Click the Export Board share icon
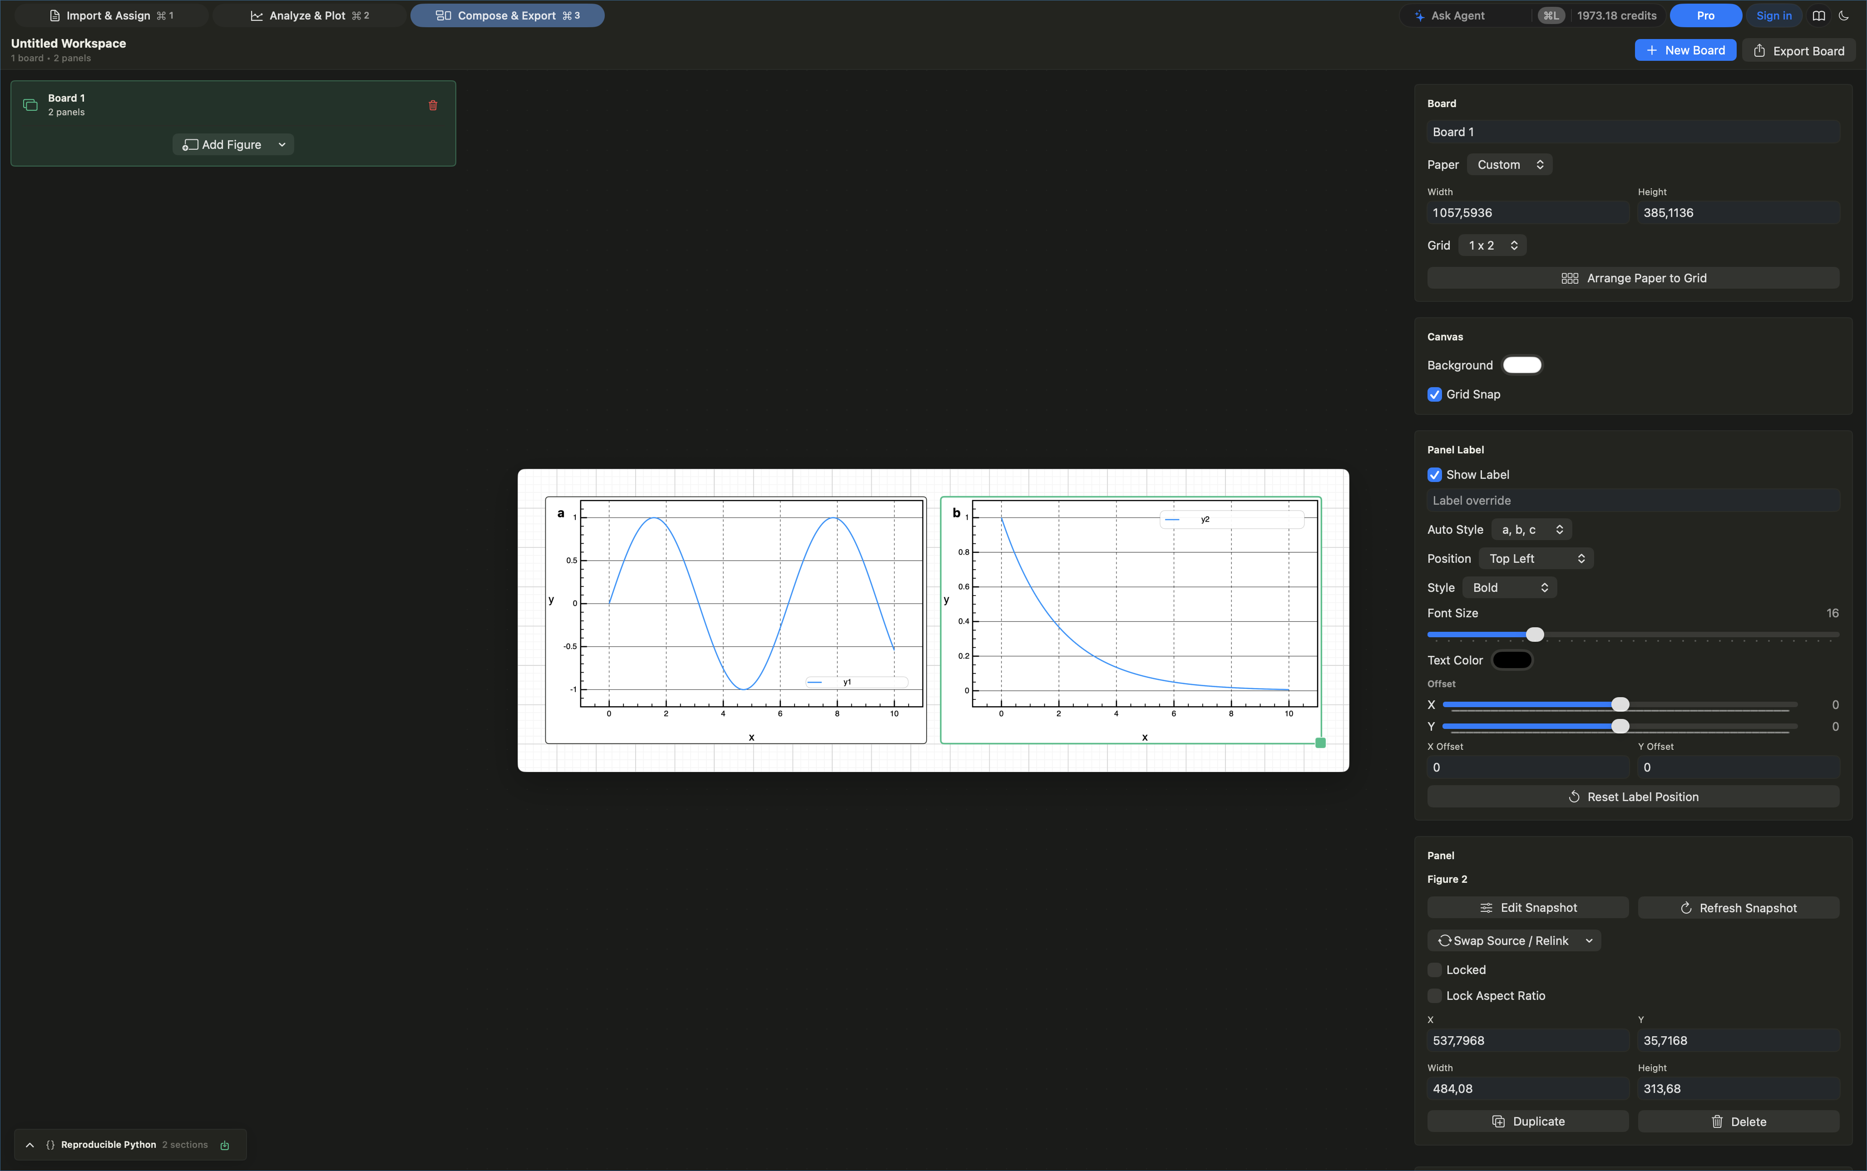The height and width of the screenshot is (1171, 1867). click(x=1759, y=50)
